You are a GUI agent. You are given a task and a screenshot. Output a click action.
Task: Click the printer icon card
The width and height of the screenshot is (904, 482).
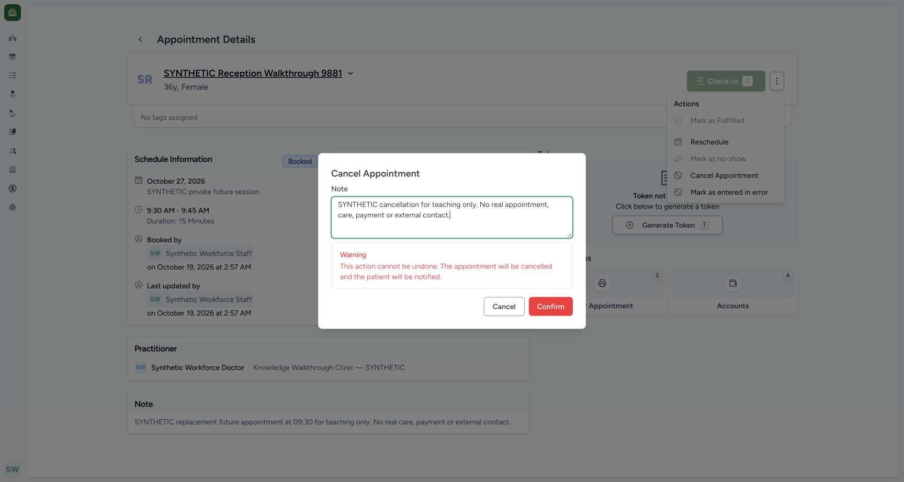(602, 283)
